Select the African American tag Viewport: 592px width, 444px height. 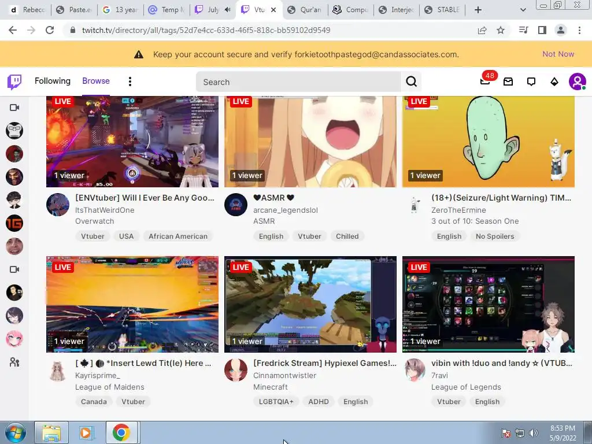178,236
